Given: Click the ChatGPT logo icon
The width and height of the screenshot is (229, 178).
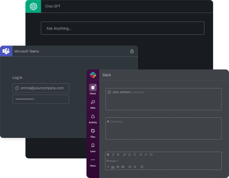Looking at the screenshot, I should click(33, 6).
